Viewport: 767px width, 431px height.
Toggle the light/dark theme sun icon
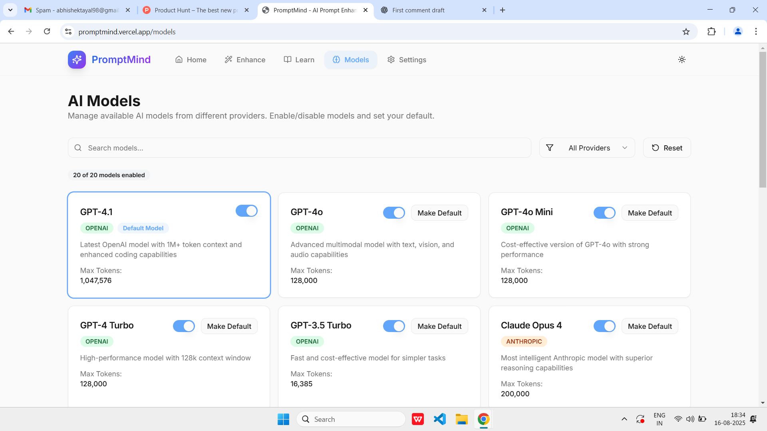pyautogui.click(x=682, y=59)
